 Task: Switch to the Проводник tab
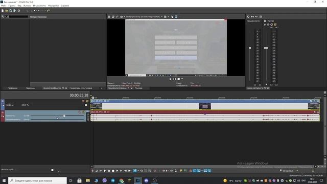12,88
